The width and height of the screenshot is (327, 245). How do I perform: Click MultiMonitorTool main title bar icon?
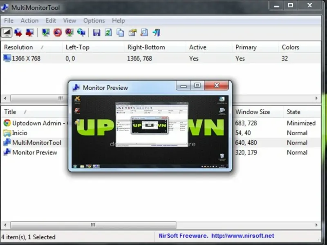(4, 7)
